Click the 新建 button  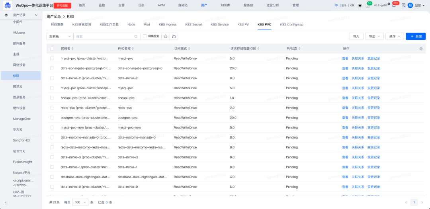pos(416,36)
